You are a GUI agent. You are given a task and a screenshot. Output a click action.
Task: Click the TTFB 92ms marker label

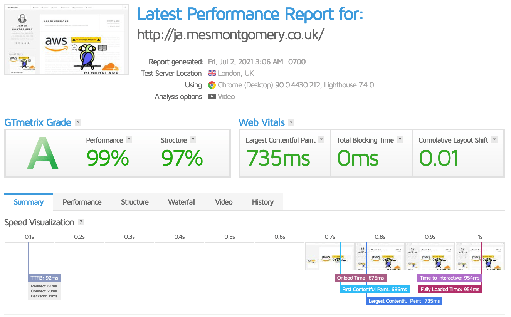point(44,277)
